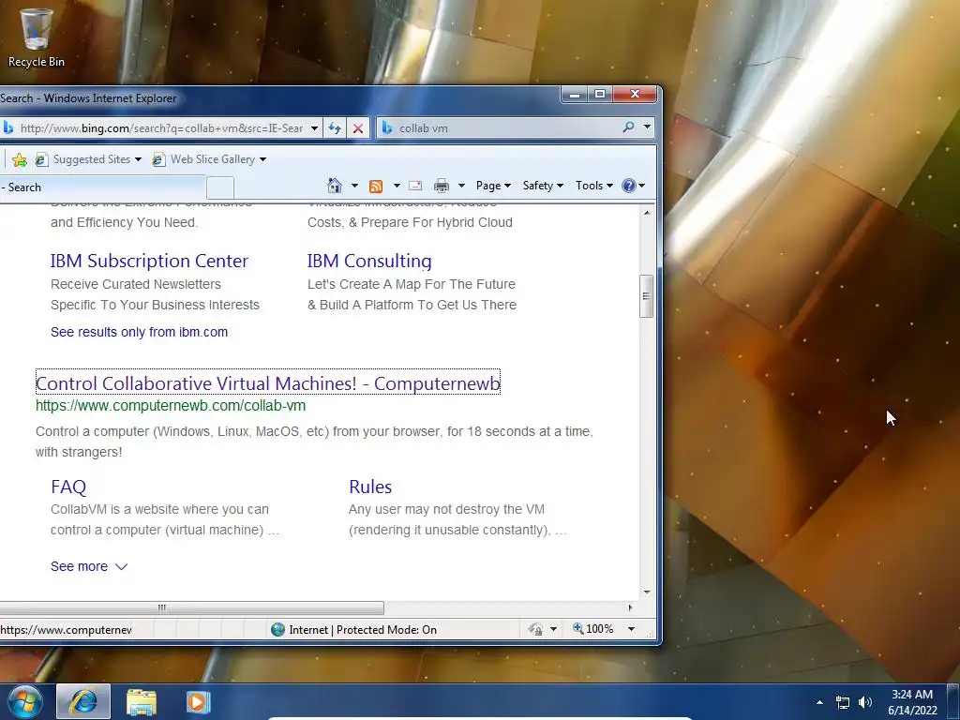
Task: Click the Print icon
Action: 441,186
